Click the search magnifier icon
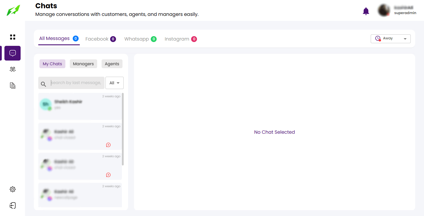 (43, 84)
